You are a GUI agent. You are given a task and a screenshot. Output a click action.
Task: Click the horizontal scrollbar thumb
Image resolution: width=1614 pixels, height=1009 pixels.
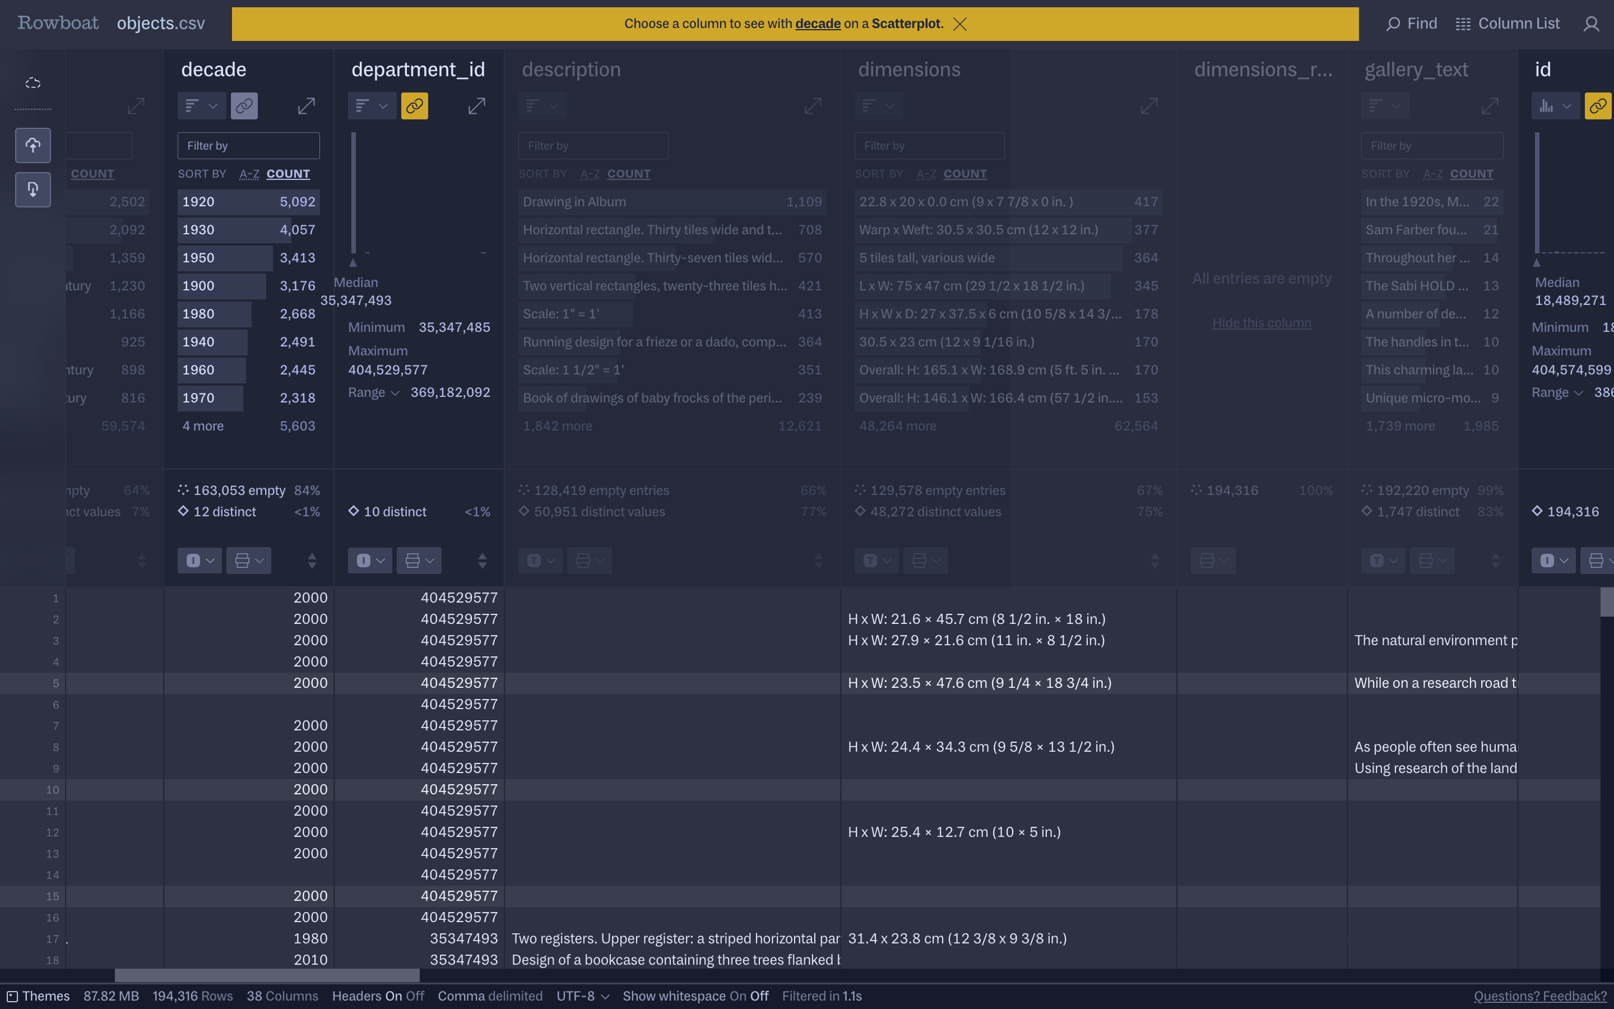point(267,975)
